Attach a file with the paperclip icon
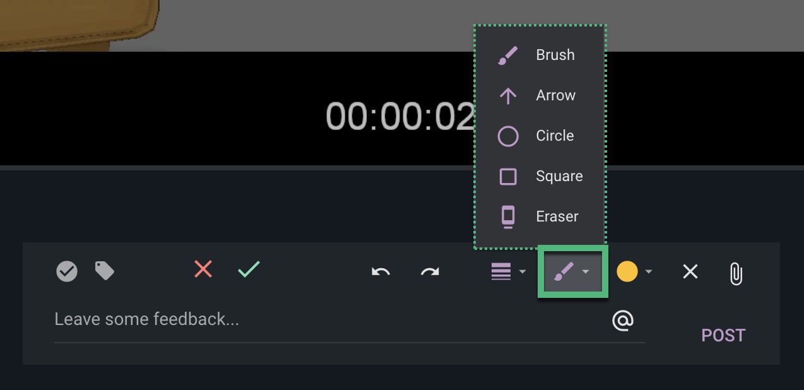Image resolution: width=804 pixels, height=390 pixels. (735, 271)
